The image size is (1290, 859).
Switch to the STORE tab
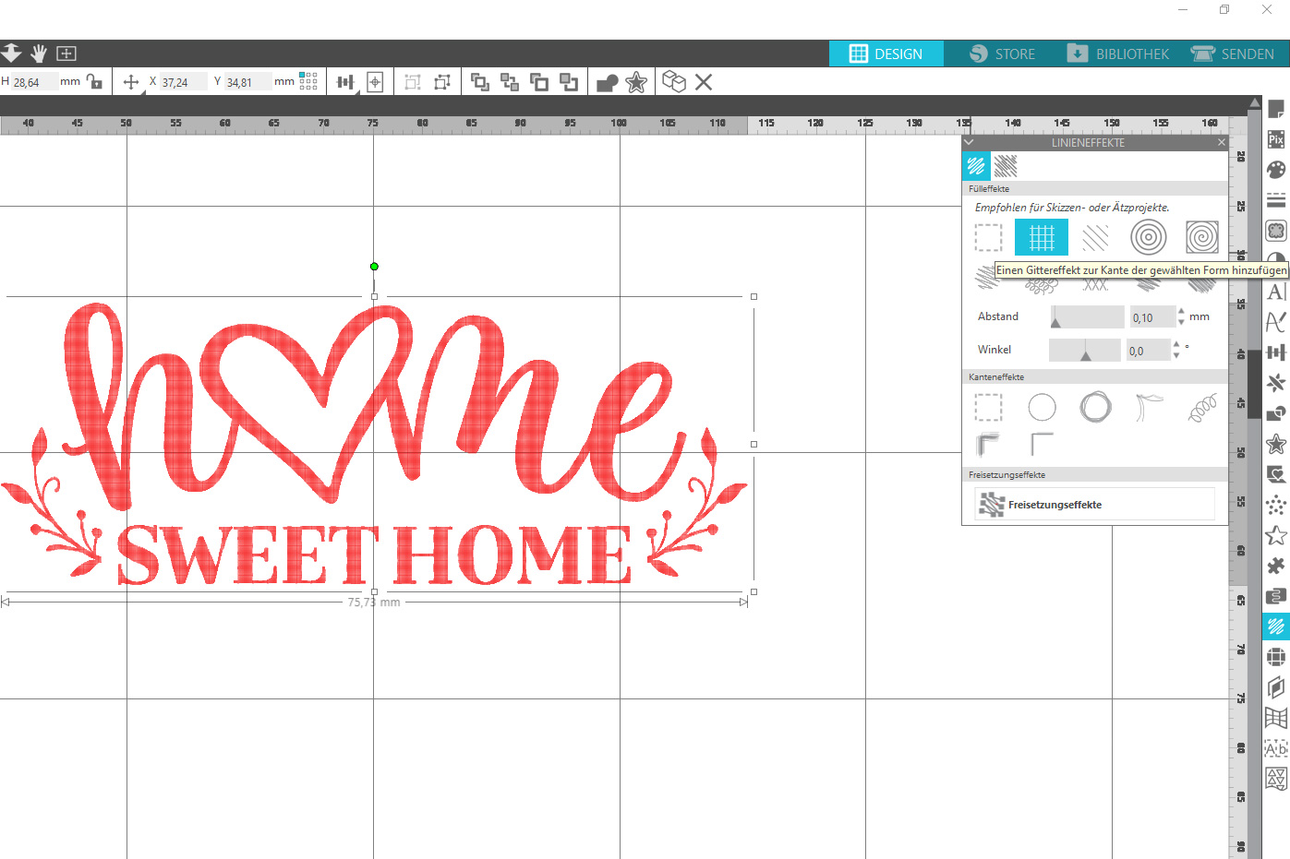click(1002, 54)
